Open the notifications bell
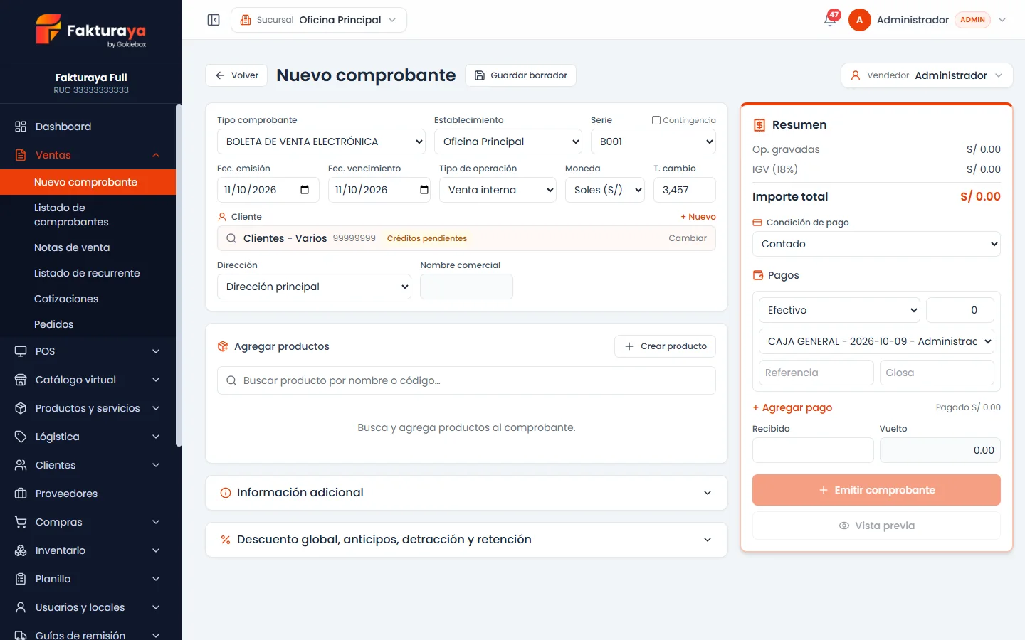 (830, 20)
